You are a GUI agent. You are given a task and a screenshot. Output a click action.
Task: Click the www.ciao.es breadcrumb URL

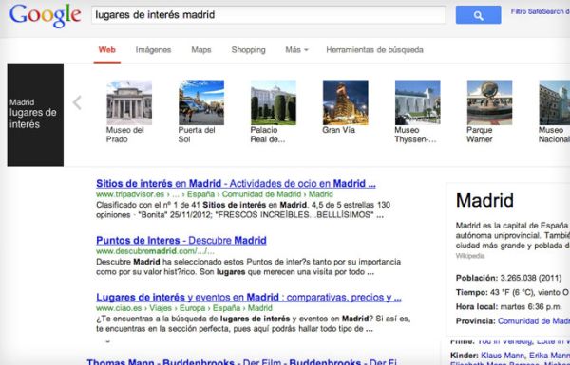pyautogui.click(x=184, y=308)
